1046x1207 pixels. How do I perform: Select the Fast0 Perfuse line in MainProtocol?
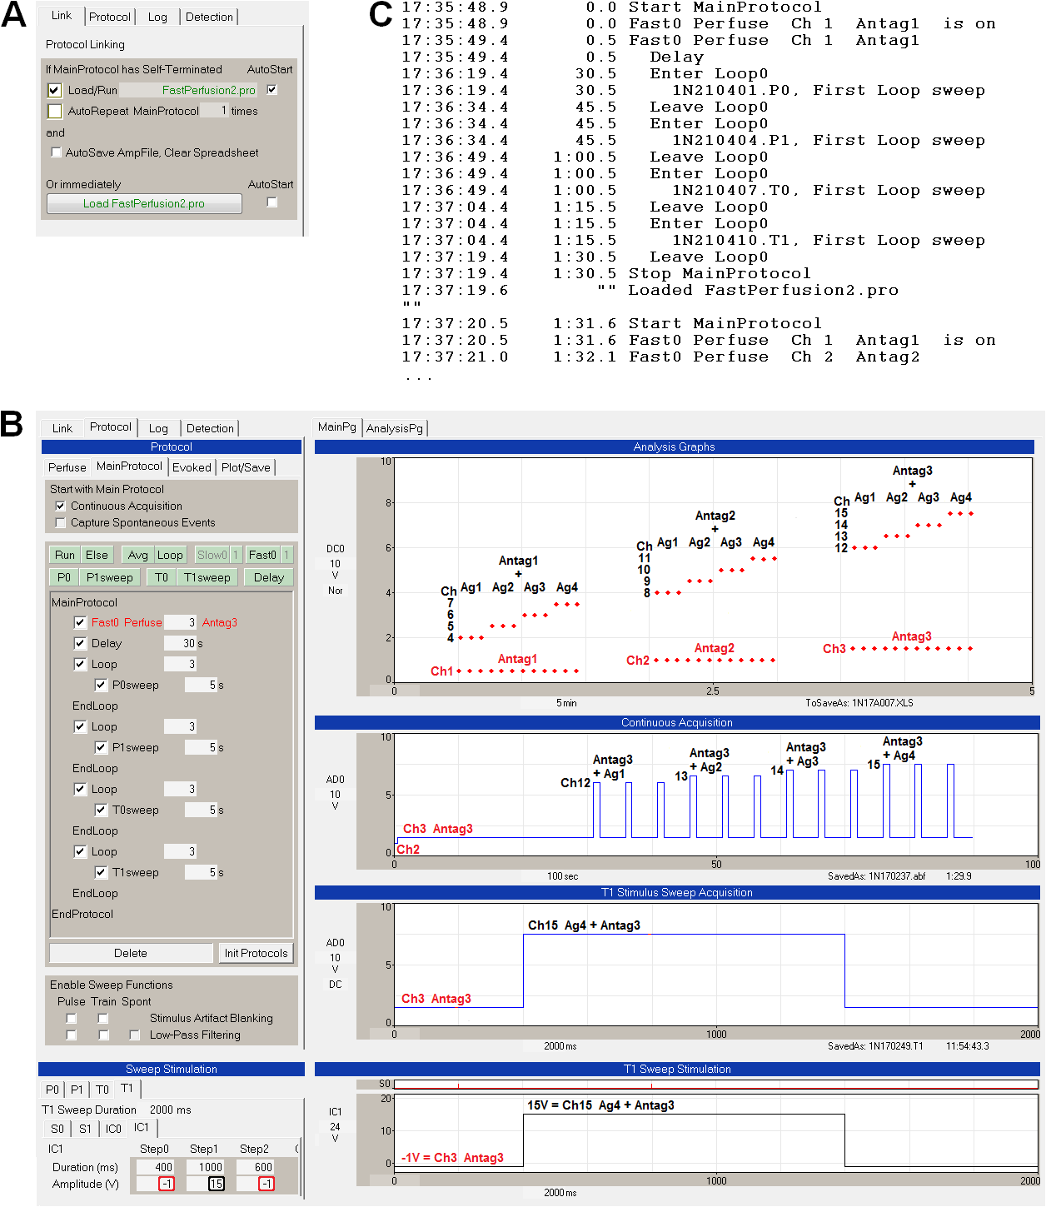coord(127,622)
